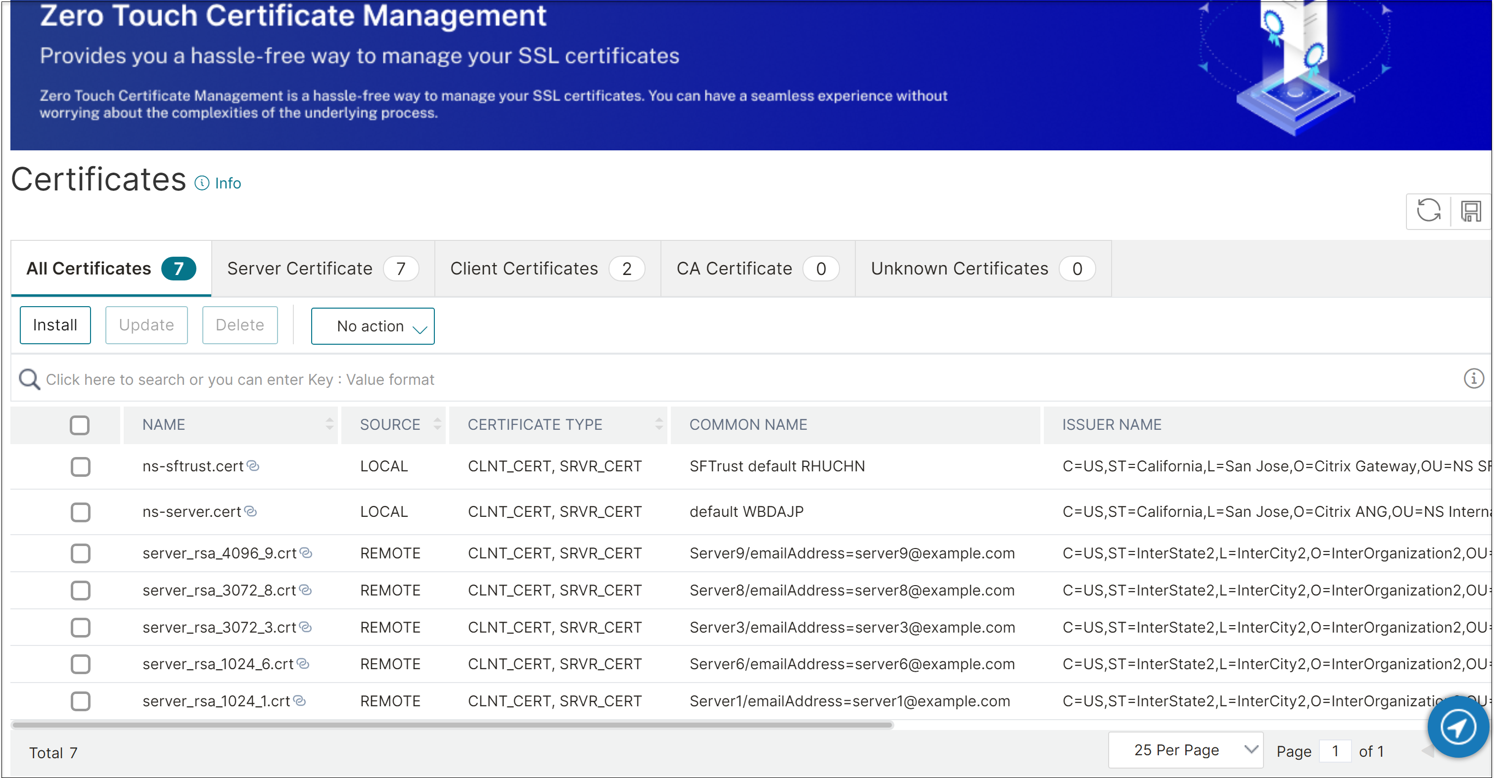
Task: Toggle the select-all header checkbox
Action: [x=80, y=425]
